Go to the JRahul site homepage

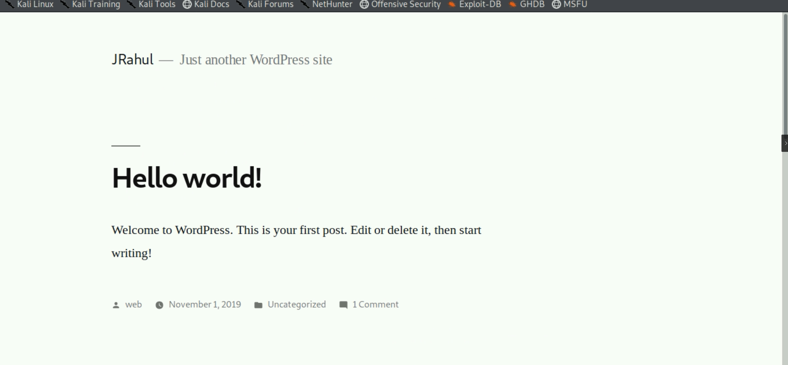pos(132,59)
